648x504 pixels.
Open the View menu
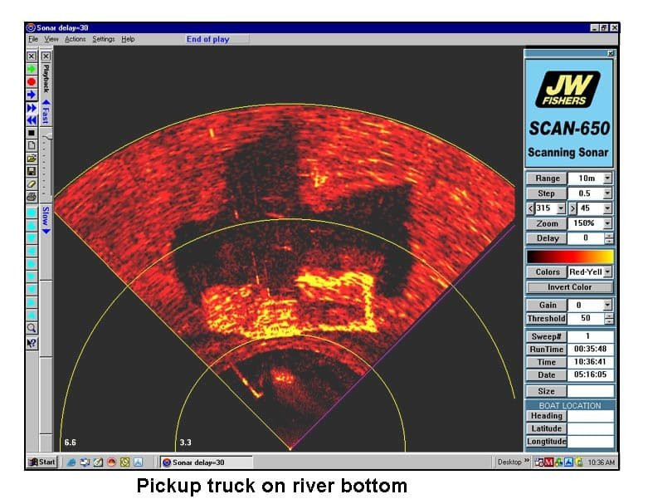point(51,39)
